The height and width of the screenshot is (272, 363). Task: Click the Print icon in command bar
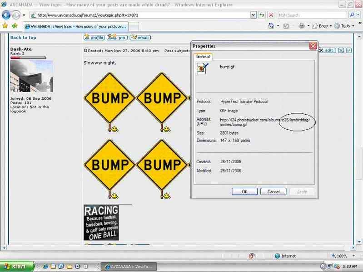click(302, 26)
